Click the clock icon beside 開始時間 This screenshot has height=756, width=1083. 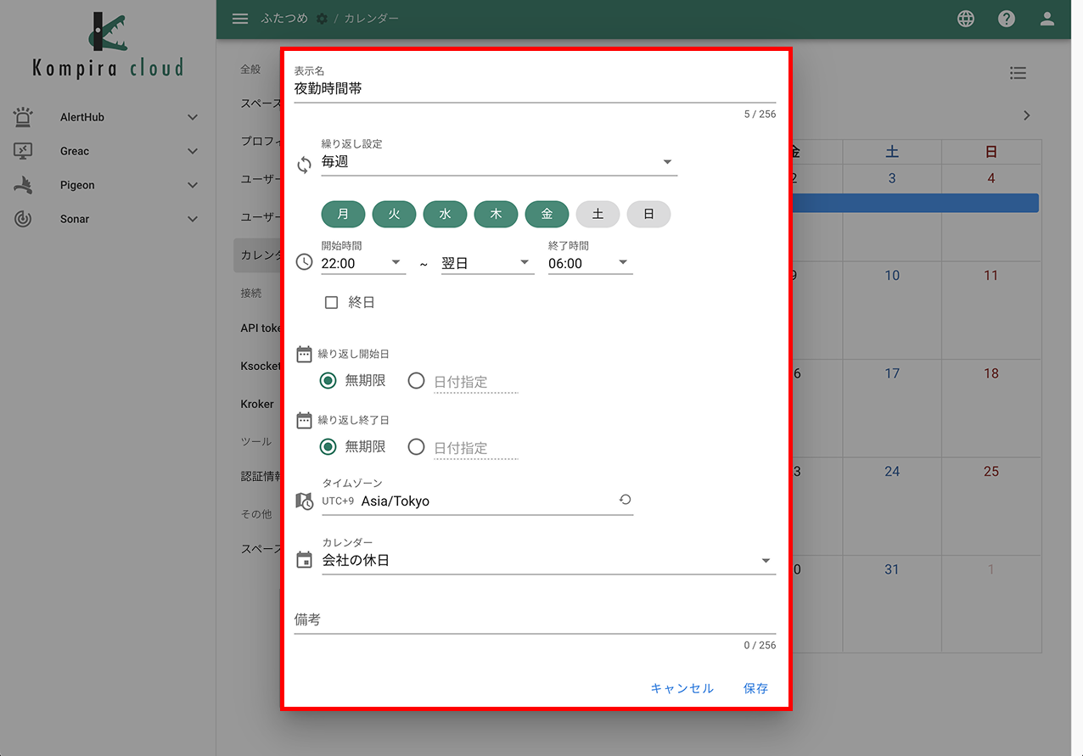[x=303, y=262]
